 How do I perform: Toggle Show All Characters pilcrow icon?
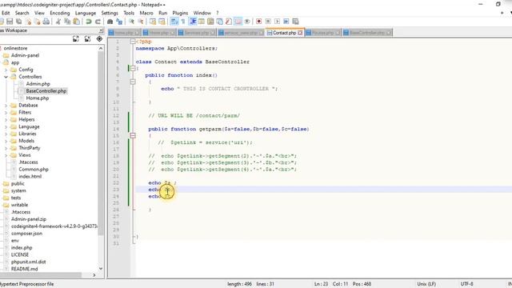coord(183,22)
